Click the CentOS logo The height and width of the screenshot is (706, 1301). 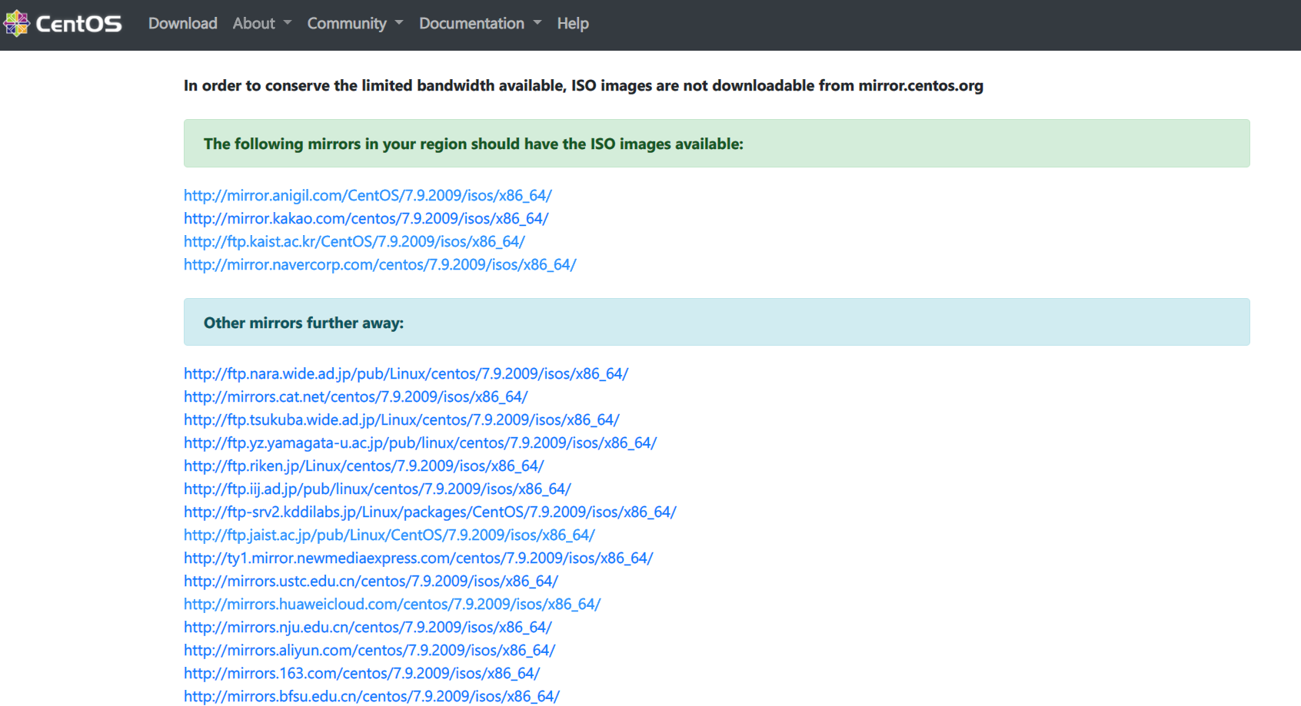pyautogui.click(x=63, y=24)
